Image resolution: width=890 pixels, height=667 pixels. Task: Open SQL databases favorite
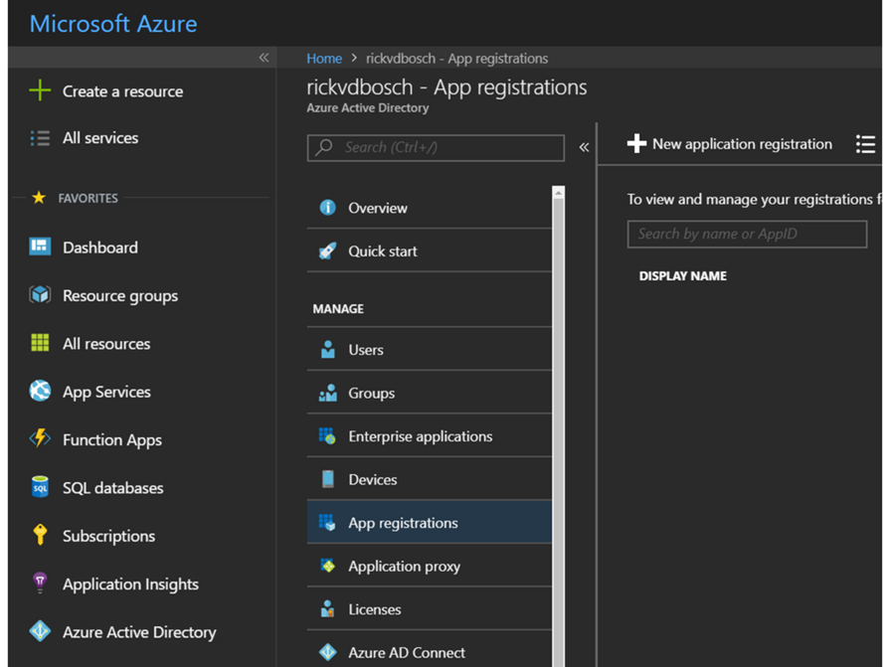pos(96,488)
